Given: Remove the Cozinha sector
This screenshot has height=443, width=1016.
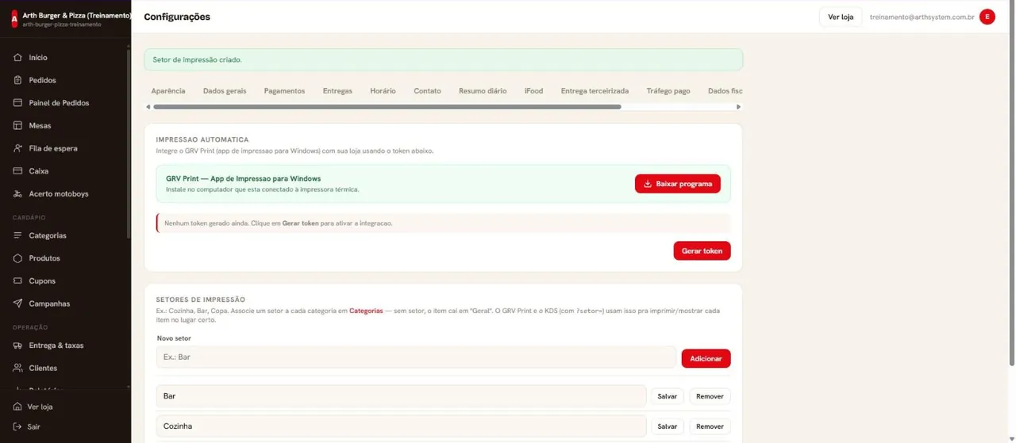Looking at the screenshot, I should [710, 426].
